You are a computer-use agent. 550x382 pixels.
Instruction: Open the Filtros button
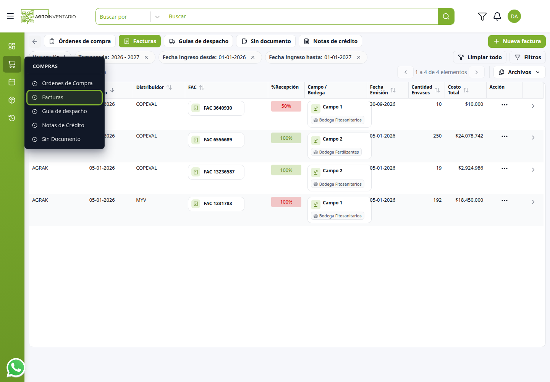tap(527, 57)
